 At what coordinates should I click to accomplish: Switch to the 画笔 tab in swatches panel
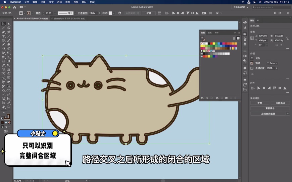pos(210,33)
